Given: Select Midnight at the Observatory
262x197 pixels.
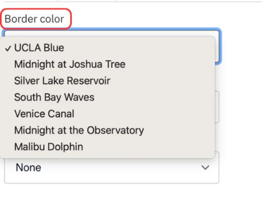Looking at the screenshot, I should (79, 130).
